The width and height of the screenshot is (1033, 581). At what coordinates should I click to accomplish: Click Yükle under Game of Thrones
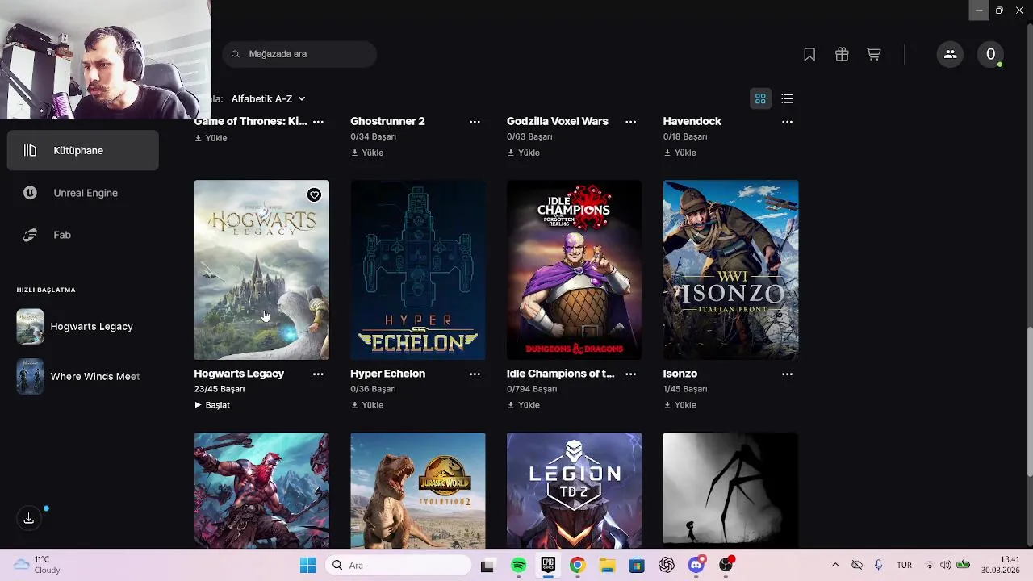[x=211, y=138]
